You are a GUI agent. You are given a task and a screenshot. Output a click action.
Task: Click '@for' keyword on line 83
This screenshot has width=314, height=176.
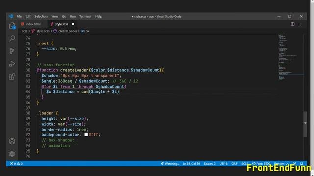(46, 87)
